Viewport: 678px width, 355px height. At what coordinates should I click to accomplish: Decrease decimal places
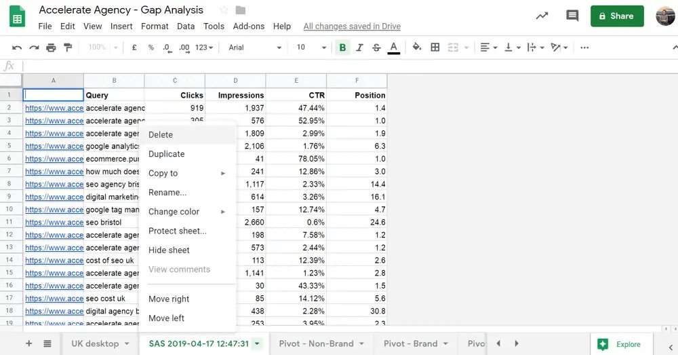[167, 48]
